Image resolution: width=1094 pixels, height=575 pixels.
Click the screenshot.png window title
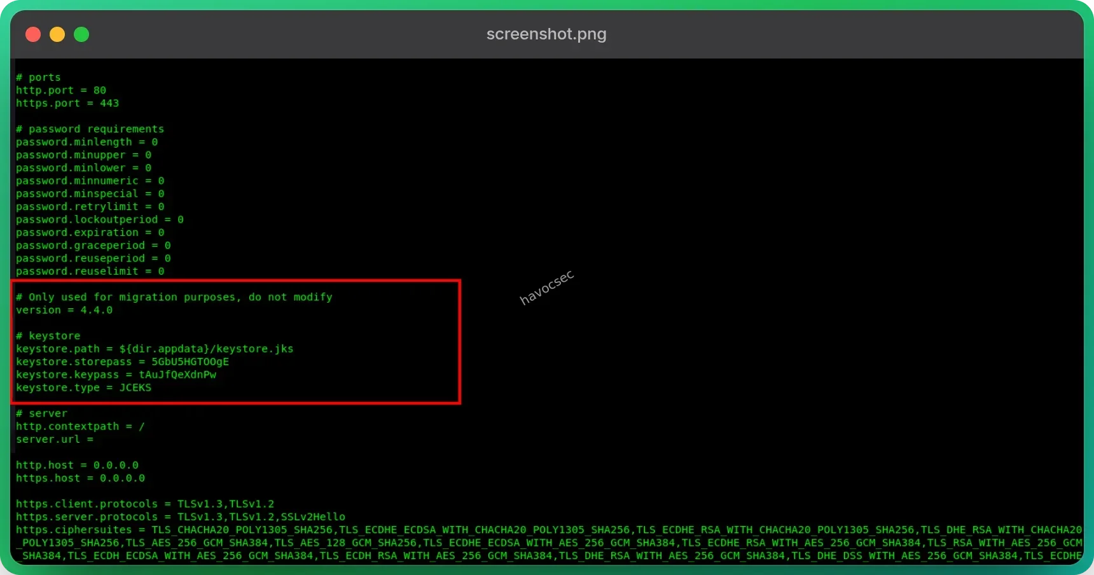[546, 34]
